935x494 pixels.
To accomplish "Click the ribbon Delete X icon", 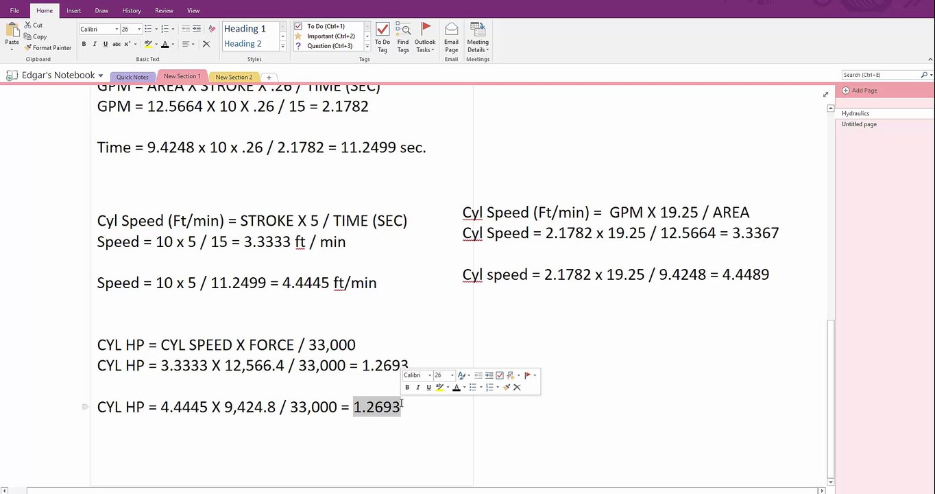I will [x=206, y=44].
